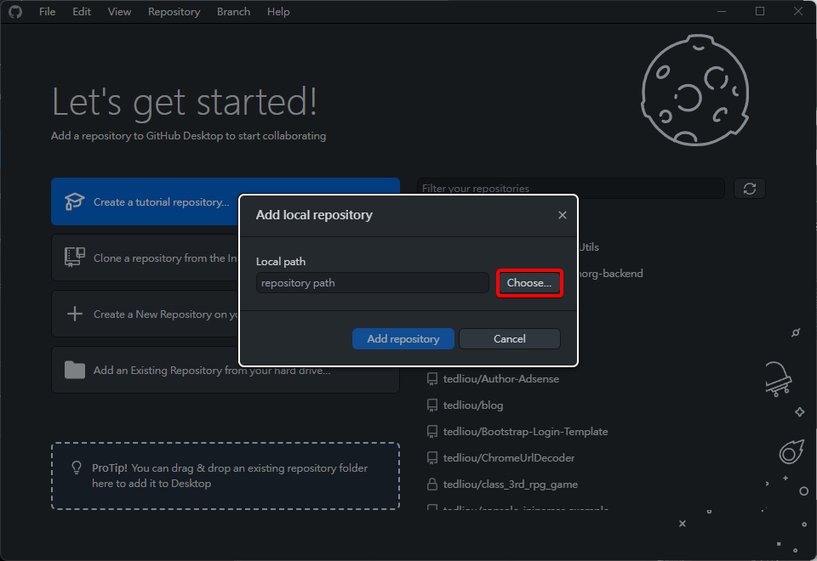The height and width of the screenshot is (561, 817).
Task: Click the Filter your repositories search box
Action: pos(570,189)
